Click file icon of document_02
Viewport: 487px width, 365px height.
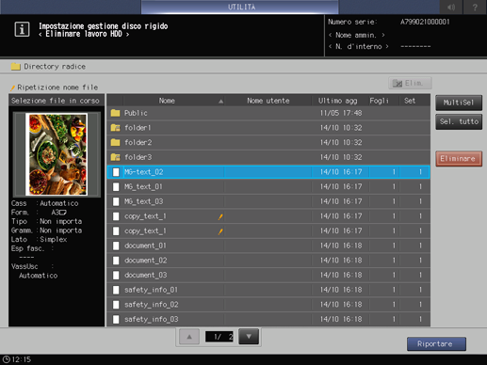[116, 261]
